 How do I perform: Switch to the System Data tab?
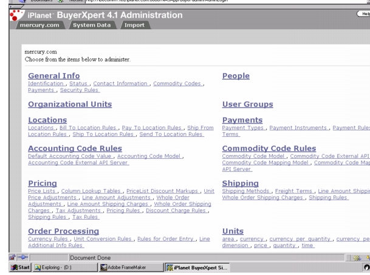(92, 25)
